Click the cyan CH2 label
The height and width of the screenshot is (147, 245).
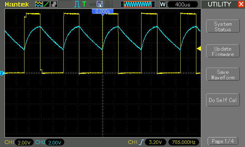point(40,142)
